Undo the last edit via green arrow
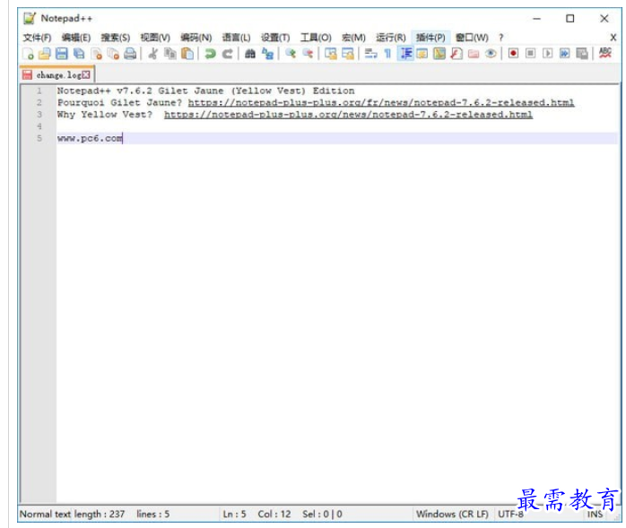Image resolution: width=626 pixels, height=528 pixels. coord(210,54)
